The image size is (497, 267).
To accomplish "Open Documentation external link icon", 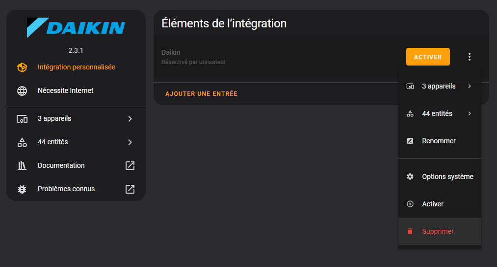I will pos(130,166).
